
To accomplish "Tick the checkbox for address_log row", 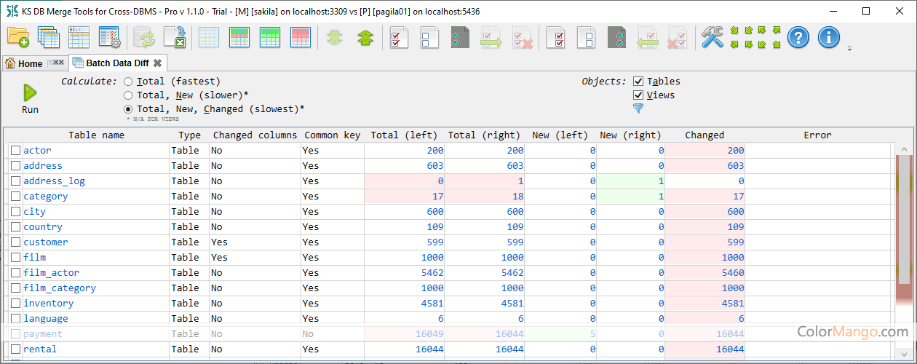I will pos(15,181).
